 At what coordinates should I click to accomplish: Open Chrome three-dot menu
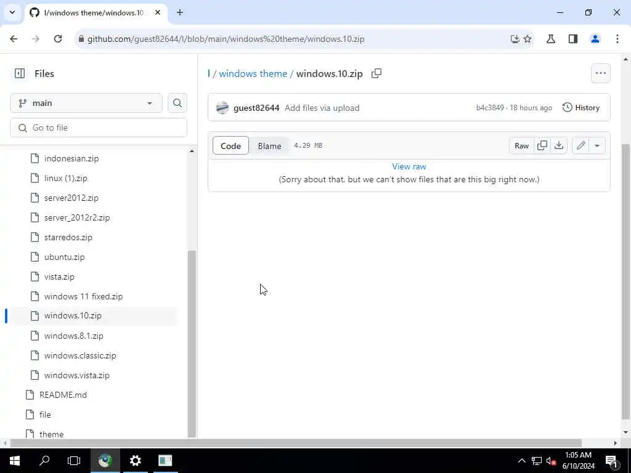(617, 39)
